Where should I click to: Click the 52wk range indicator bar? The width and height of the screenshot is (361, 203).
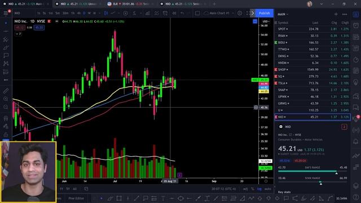pyautogui.click(x=312, y=182)
